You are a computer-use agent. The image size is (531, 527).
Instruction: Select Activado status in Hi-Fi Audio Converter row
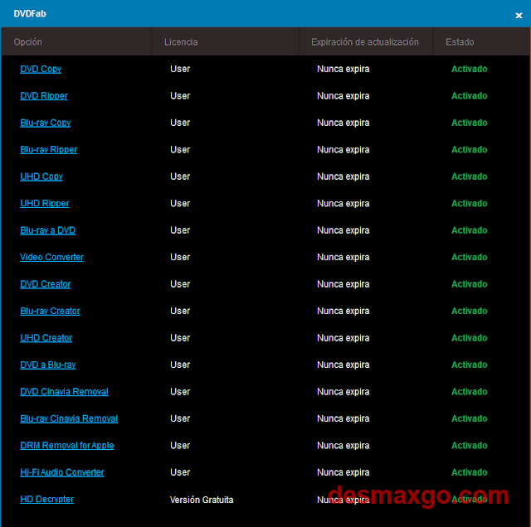(x=470, y=472)
